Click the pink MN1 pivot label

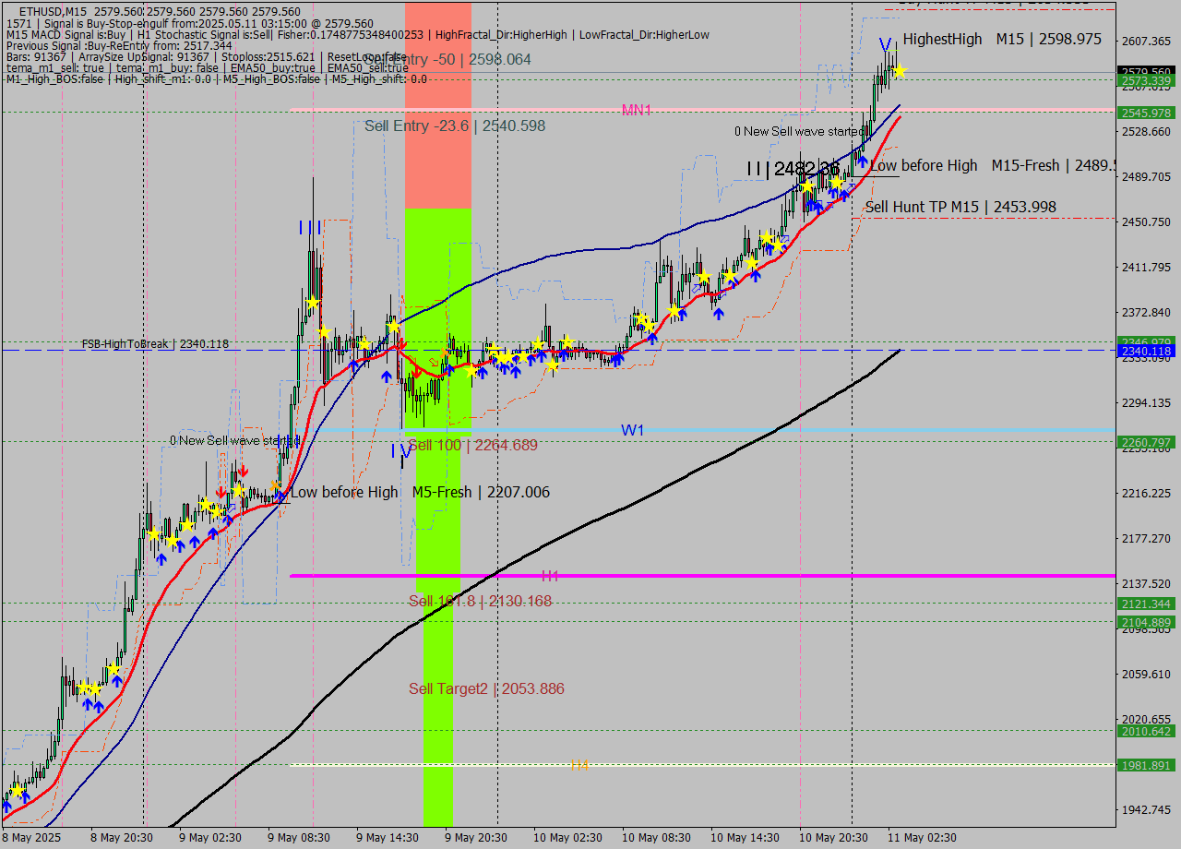(x=637, y=110)
